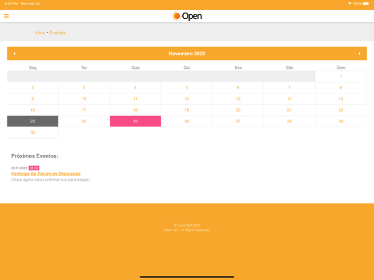This screenshot has height=280, width=374.
Task: Click the Qua weekday header
Action: 136,68
